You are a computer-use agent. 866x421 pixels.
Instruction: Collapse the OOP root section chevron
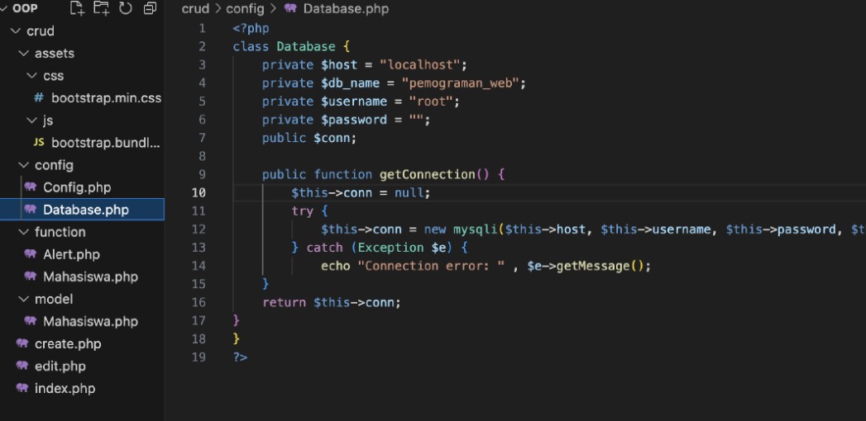(x=5, y=9)
